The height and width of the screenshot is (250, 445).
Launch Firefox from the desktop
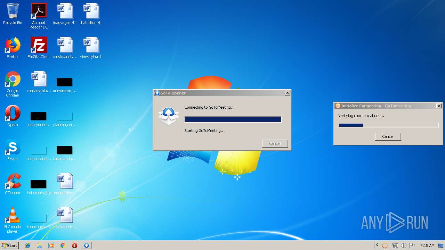coord(13,48)
